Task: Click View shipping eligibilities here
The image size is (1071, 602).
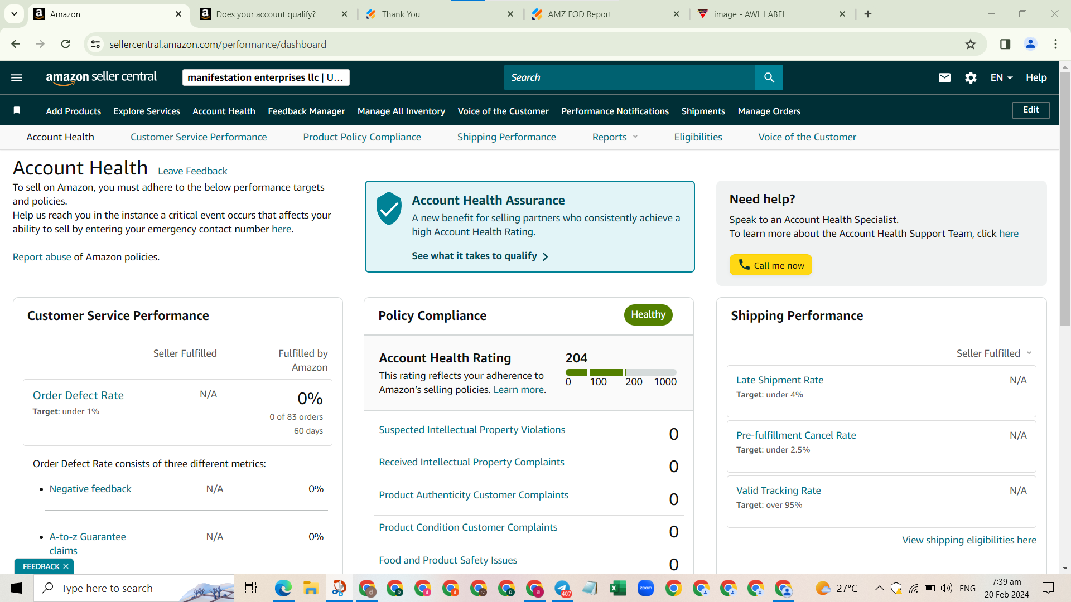Action: coord(969,540)
